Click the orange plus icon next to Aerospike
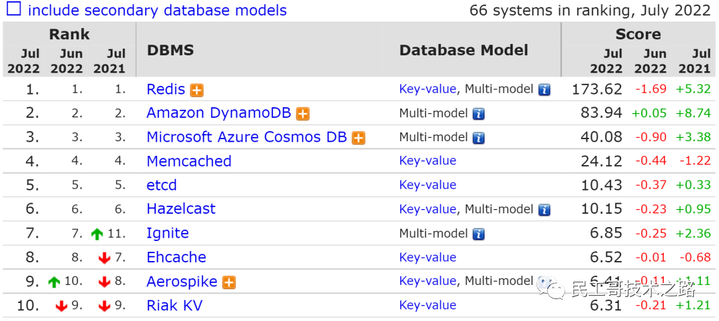 (229, 282)
